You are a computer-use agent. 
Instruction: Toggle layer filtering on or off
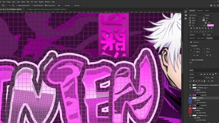(216, 73)
